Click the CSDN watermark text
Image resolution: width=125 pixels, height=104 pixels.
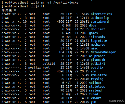pyautogui.click(x=116, y=101)
